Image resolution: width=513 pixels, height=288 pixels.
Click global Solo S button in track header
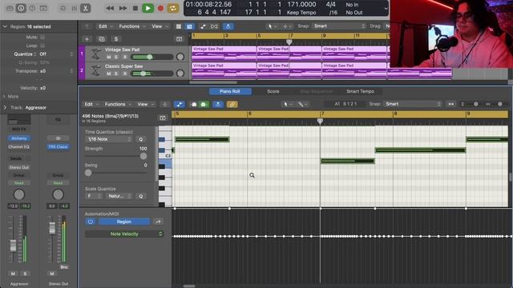pyautogui.click(x=115, y=39)
